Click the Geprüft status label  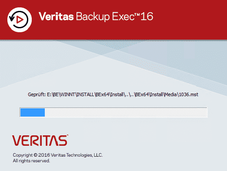click(x=37, y=94)
